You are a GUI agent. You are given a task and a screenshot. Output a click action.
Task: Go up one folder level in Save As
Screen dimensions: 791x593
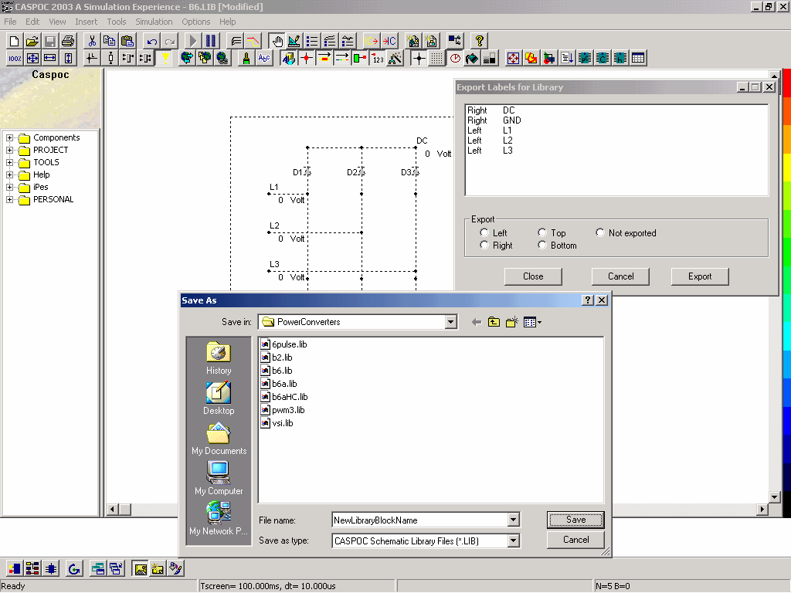pyautogui.click(x=494, y=322)
